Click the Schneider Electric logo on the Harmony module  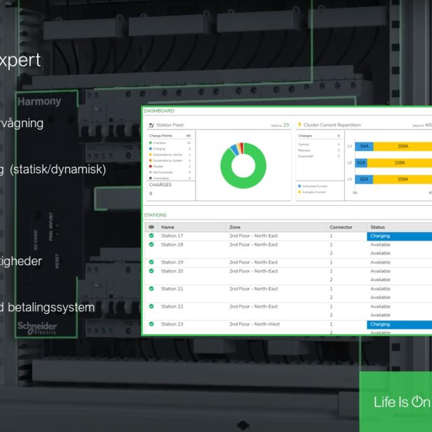(x=37, y=328)
